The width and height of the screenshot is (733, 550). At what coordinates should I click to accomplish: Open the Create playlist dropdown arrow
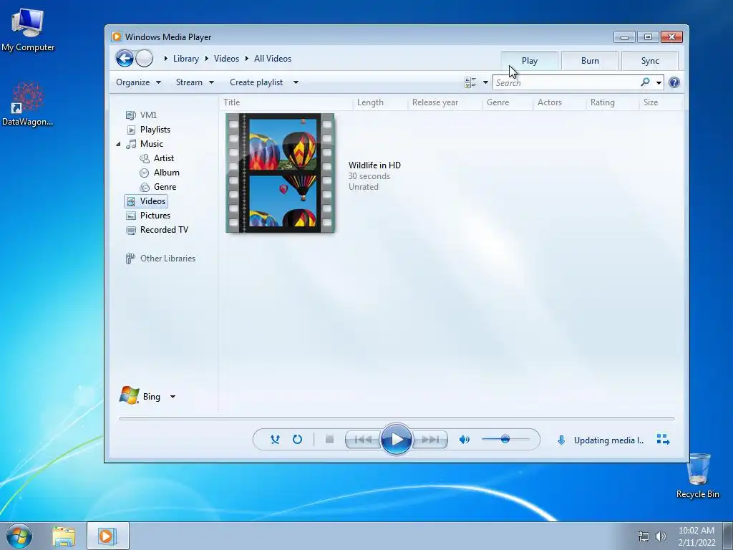tap(296, 82)
